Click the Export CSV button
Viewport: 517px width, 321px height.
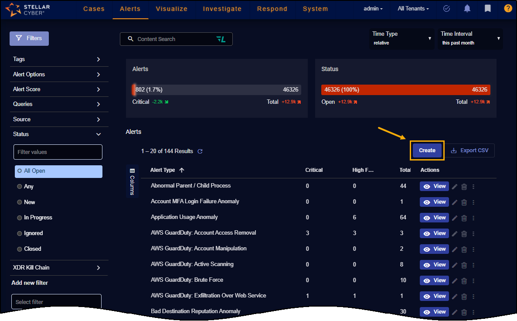(469, 150)
